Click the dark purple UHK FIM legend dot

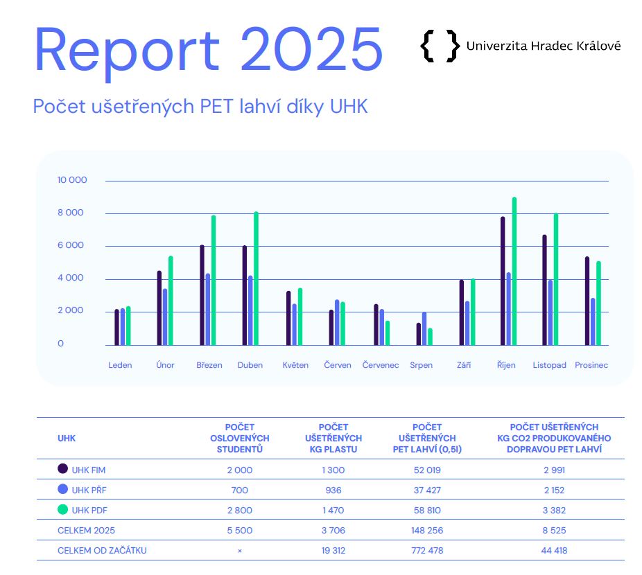(62, 469)
